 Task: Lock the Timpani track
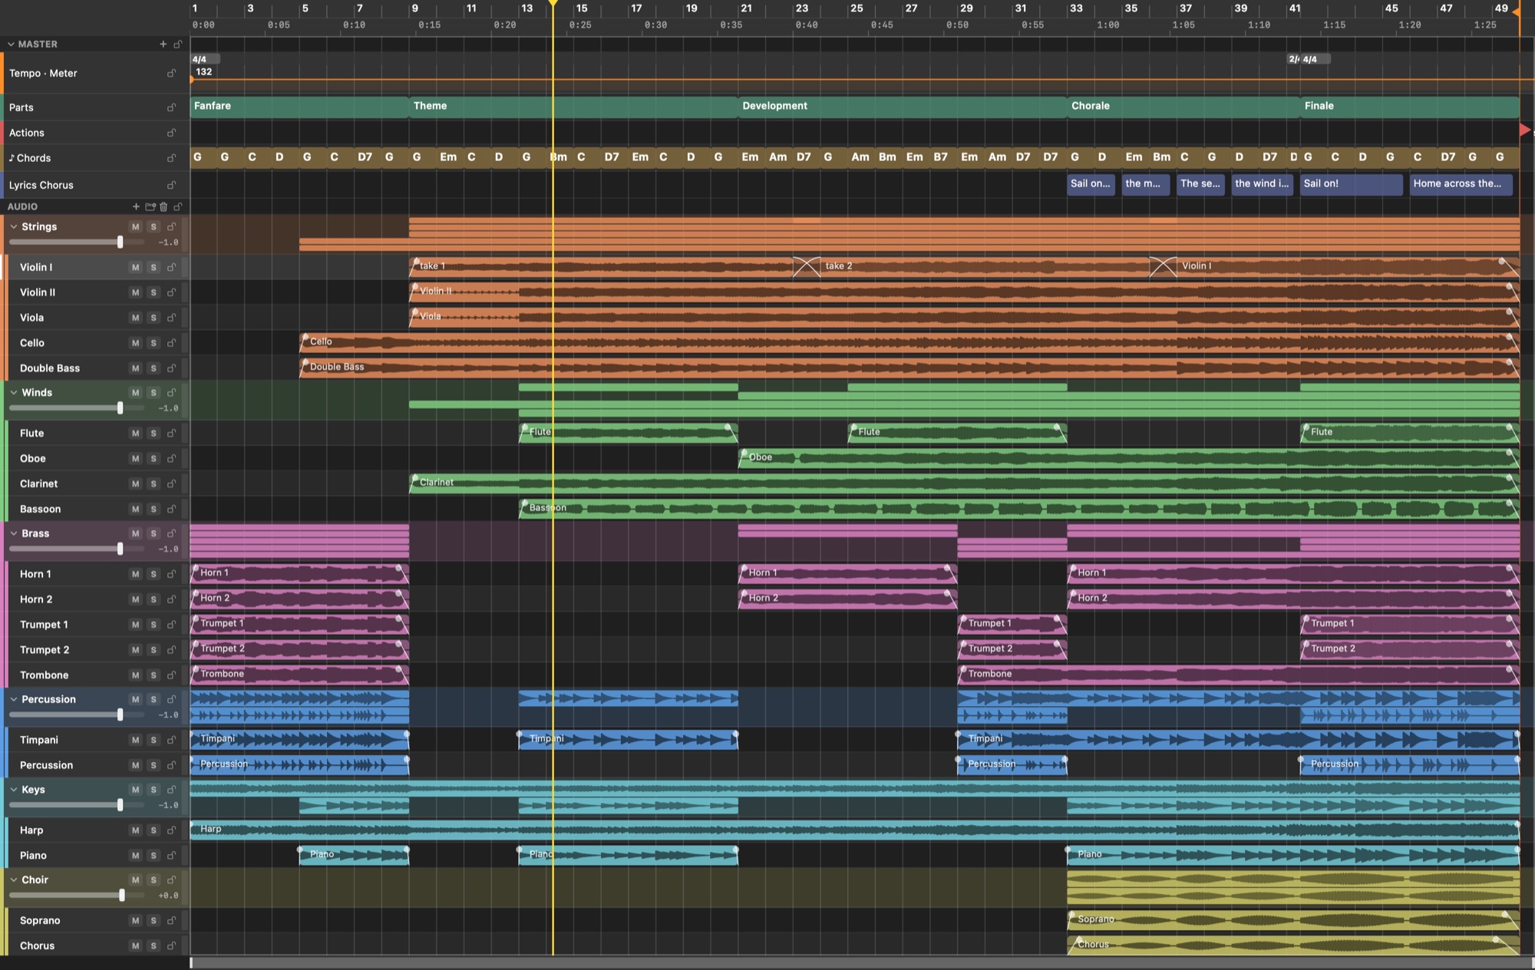171,740
